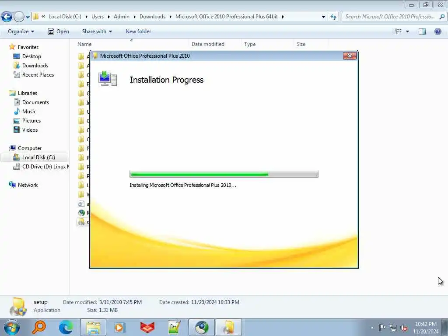The image size is (448, 336).
Task: Sort by the Type column header
Action: (250, 44)
